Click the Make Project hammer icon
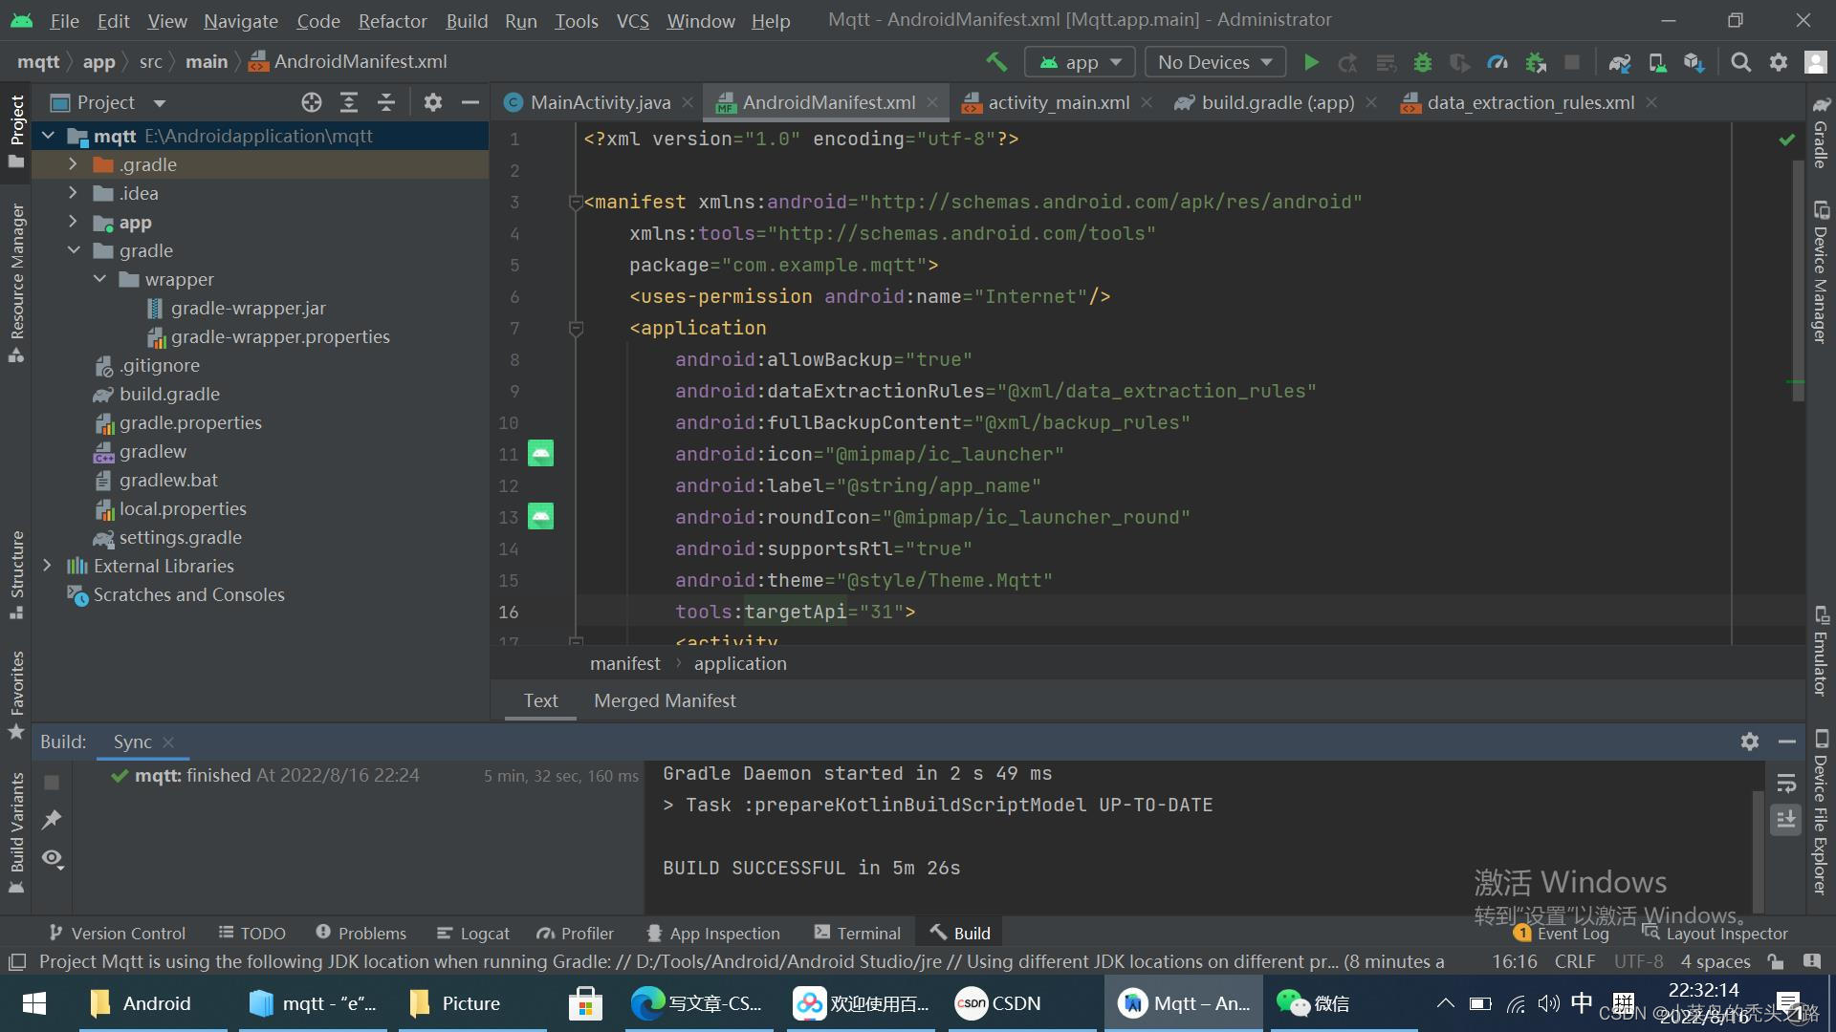 (x=996, y=62)
